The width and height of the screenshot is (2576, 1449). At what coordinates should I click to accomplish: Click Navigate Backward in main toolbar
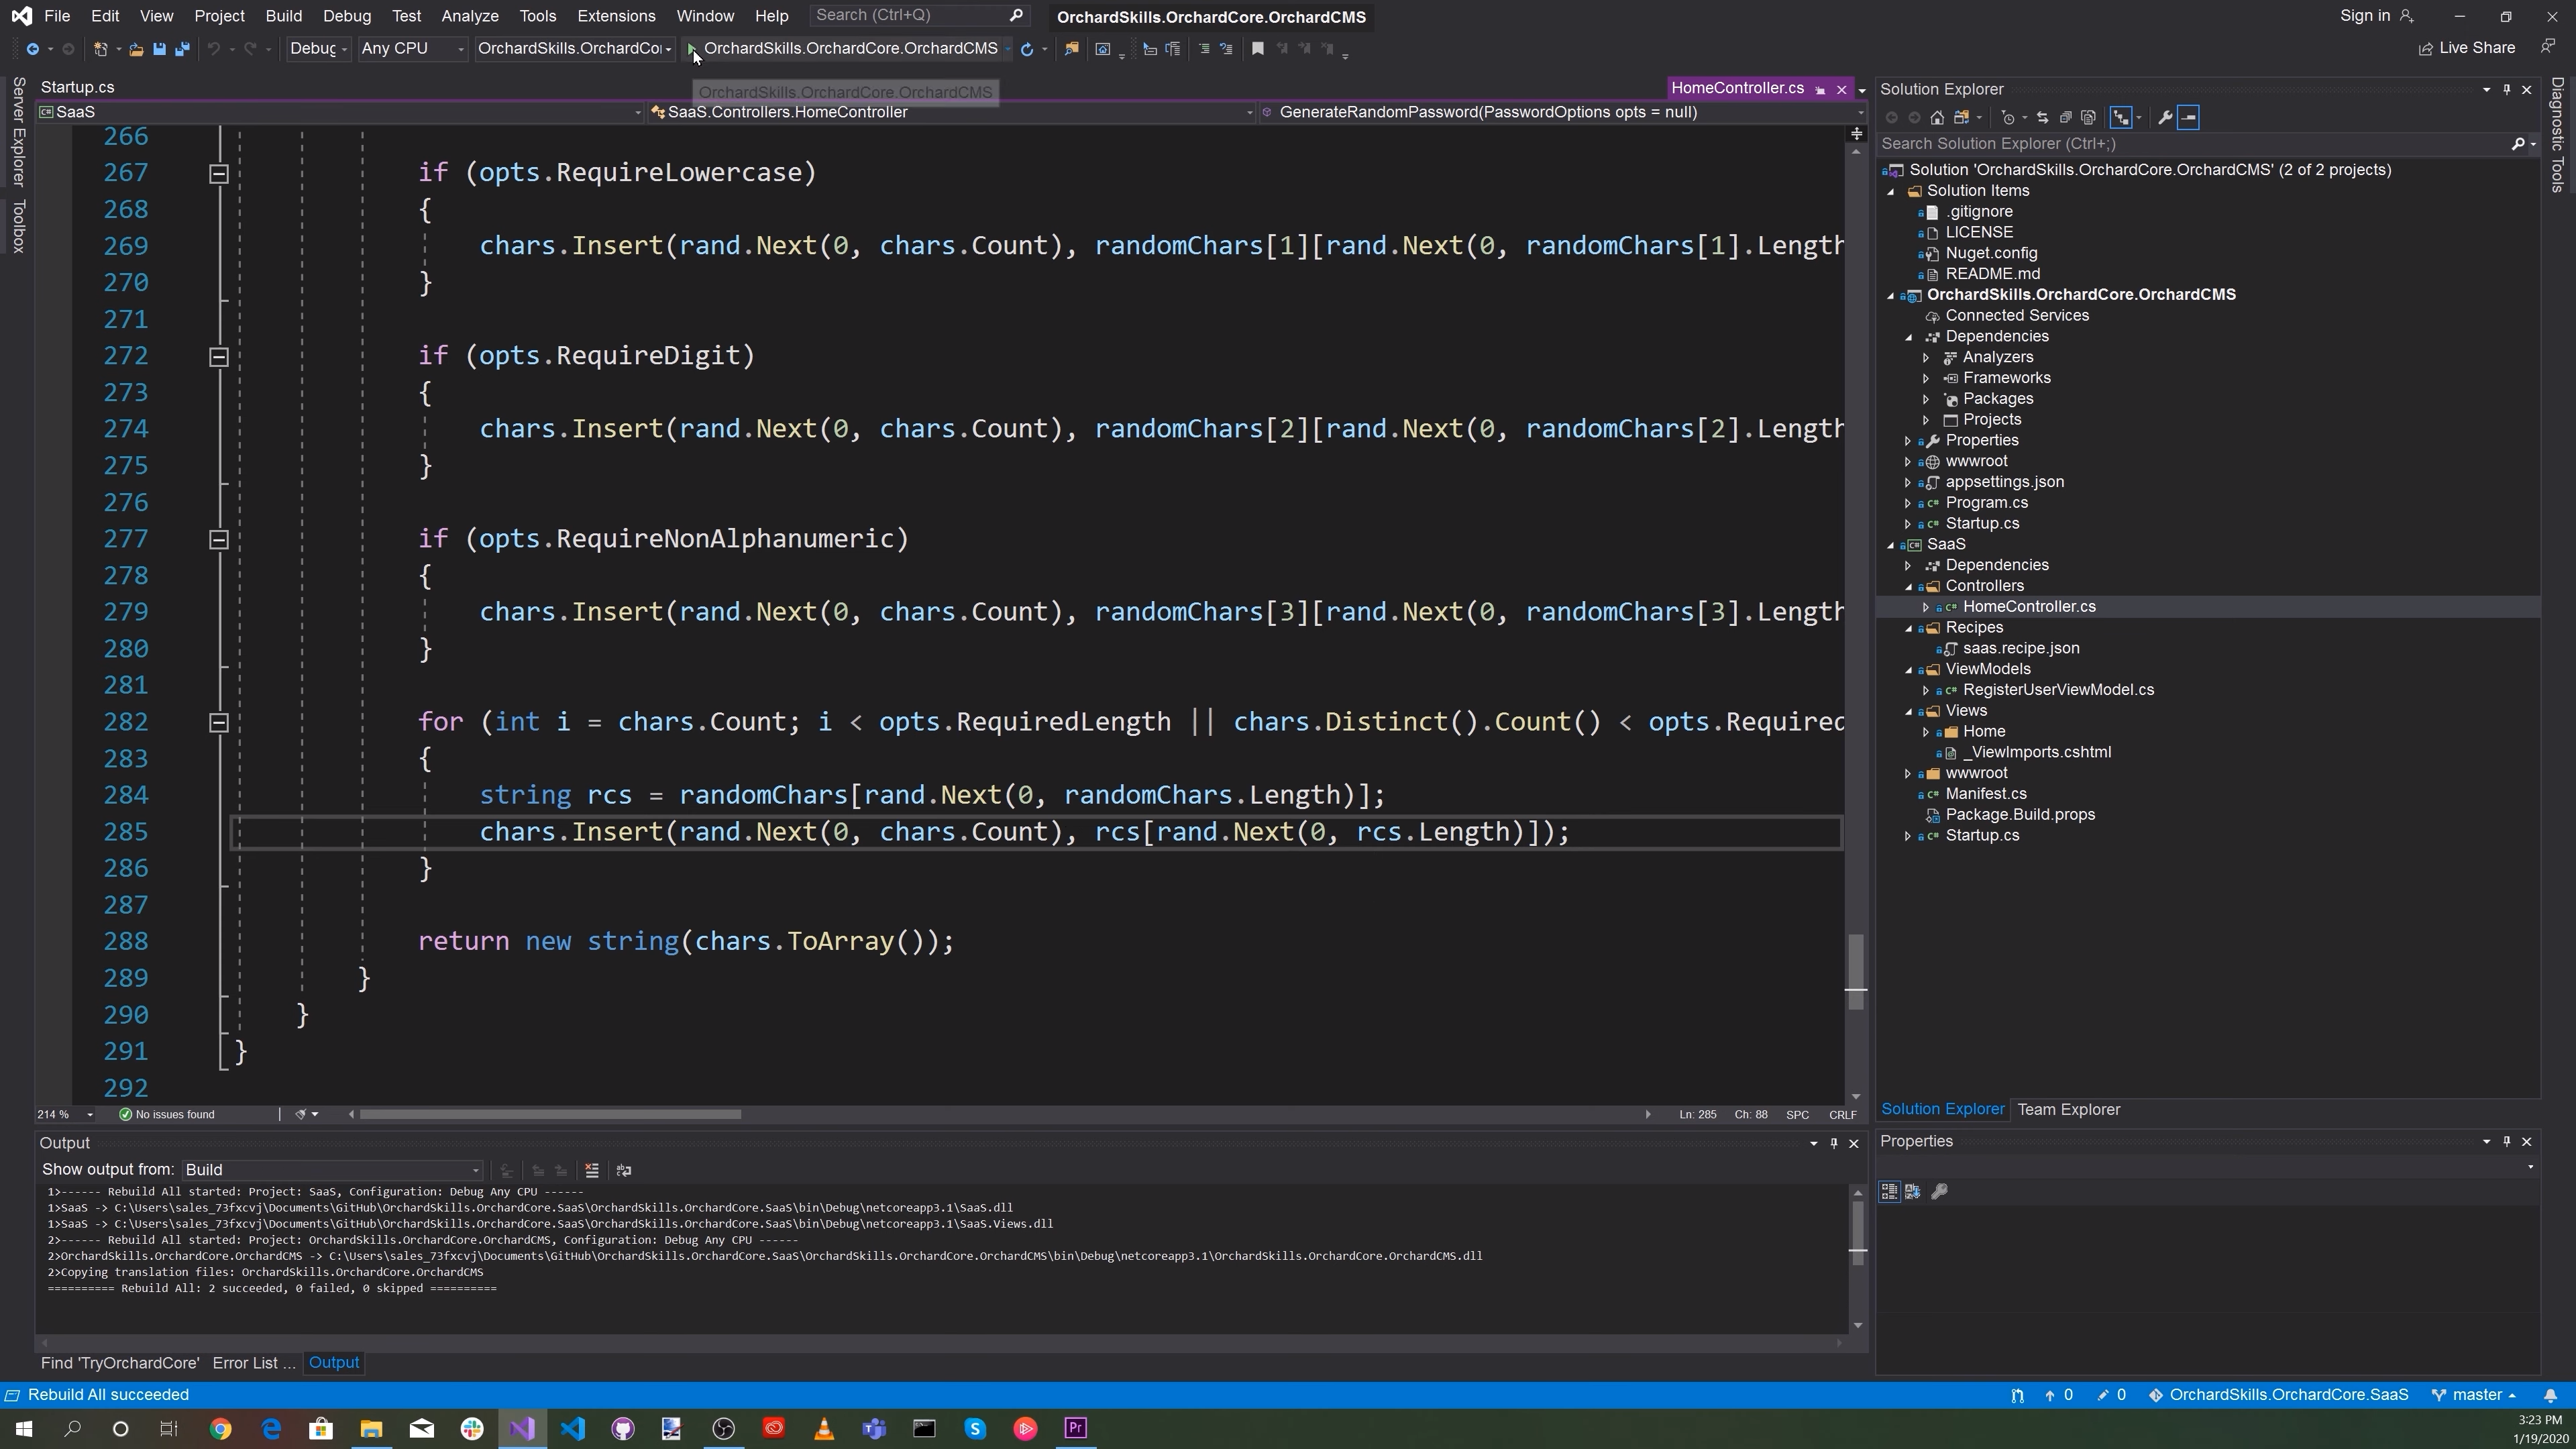32,49
